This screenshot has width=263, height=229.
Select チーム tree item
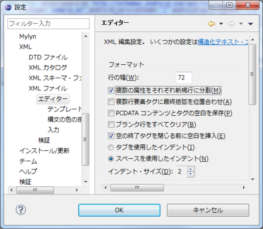point(28,161)
